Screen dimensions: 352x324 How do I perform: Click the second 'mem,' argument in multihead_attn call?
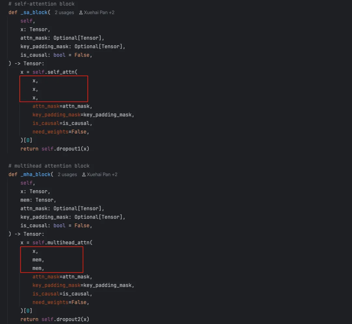(x=38, y=268)
